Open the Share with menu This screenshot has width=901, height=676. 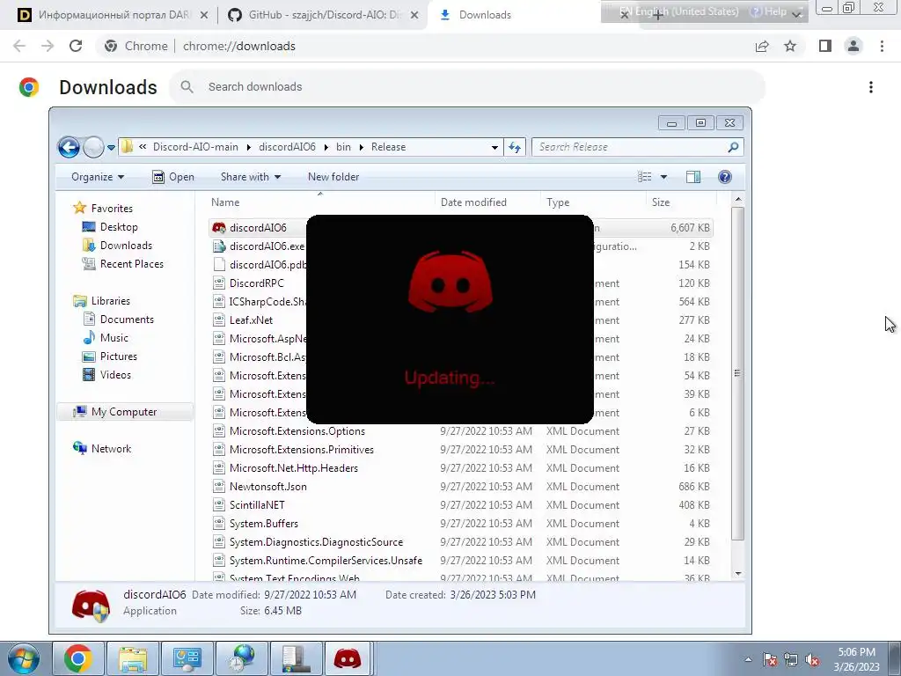pos(251,177)
